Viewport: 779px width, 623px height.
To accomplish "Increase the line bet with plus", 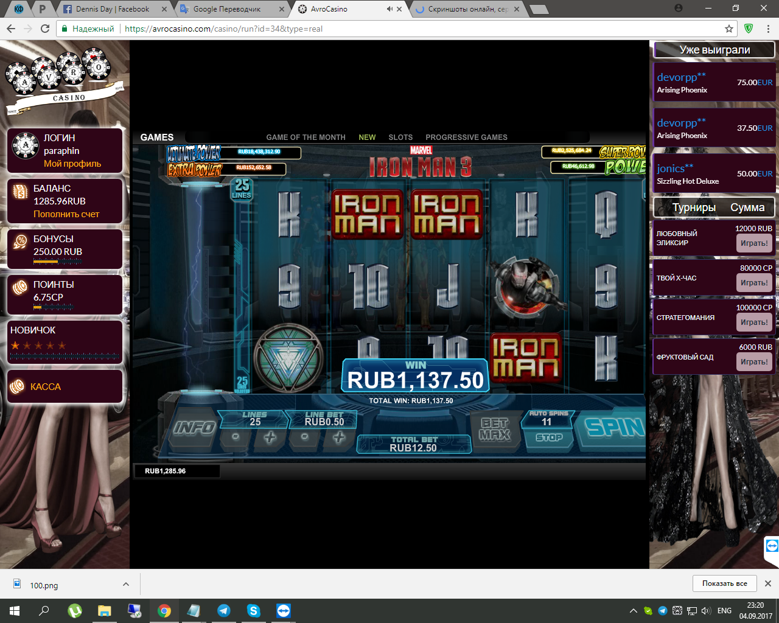I will 339,437.
